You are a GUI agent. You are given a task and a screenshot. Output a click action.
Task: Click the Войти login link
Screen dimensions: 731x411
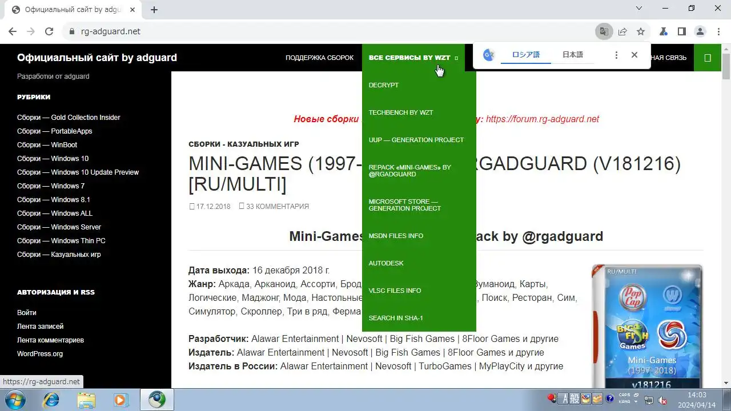coord(27,313)
